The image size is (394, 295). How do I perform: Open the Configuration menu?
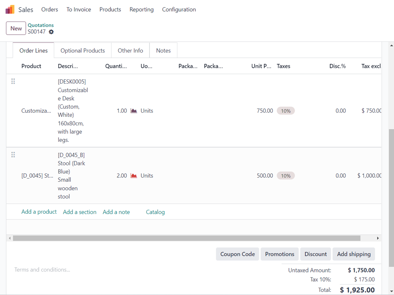pos(179,9)
